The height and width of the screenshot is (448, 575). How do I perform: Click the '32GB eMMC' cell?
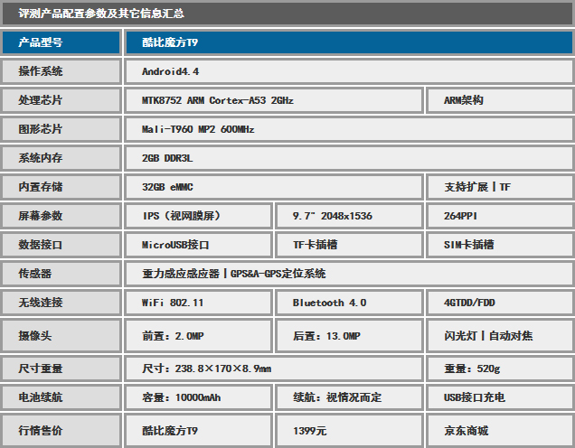(274, 187)
